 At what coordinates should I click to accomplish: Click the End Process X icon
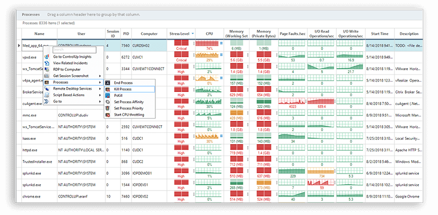click(108, 83)
